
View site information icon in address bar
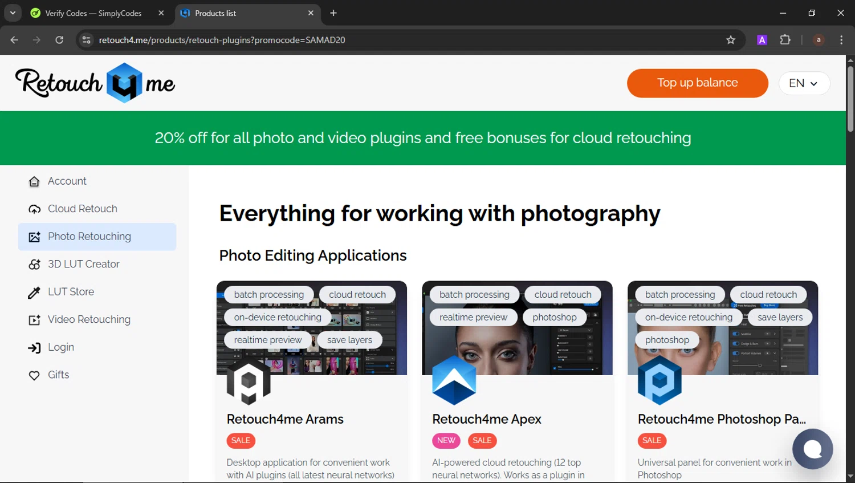86,40
